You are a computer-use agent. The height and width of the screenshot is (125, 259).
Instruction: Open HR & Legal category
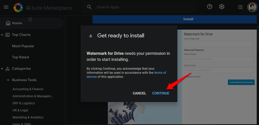click(x=20, y=110)
